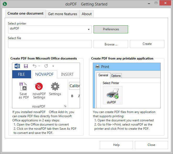
Task: Switch to Create one document tab
Action: click(x=25, y=14)
